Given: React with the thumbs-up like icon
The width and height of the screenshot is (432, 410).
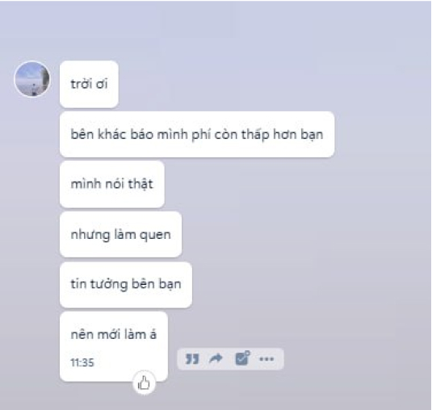Looking at the screenshot, I should coord(144,383).
